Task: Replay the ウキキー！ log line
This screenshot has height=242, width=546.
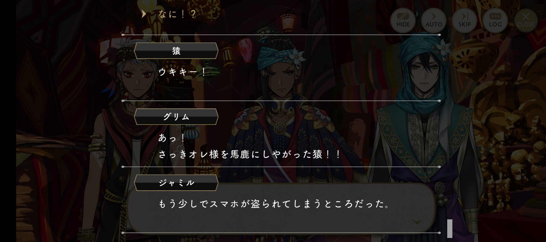Action: (182, 72)
